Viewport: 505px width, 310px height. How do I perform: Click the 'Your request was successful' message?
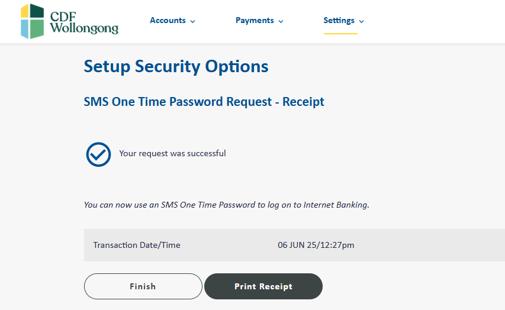[x=172, y=154]
